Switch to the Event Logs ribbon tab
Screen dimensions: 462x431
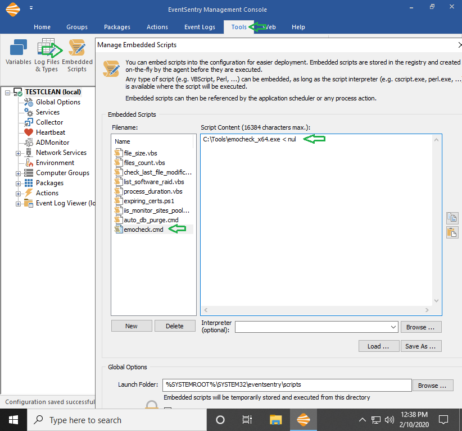tap(200, 27)
